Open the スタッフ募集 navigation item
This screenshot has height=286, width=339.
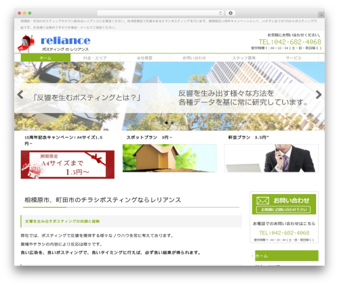(244, 58)
